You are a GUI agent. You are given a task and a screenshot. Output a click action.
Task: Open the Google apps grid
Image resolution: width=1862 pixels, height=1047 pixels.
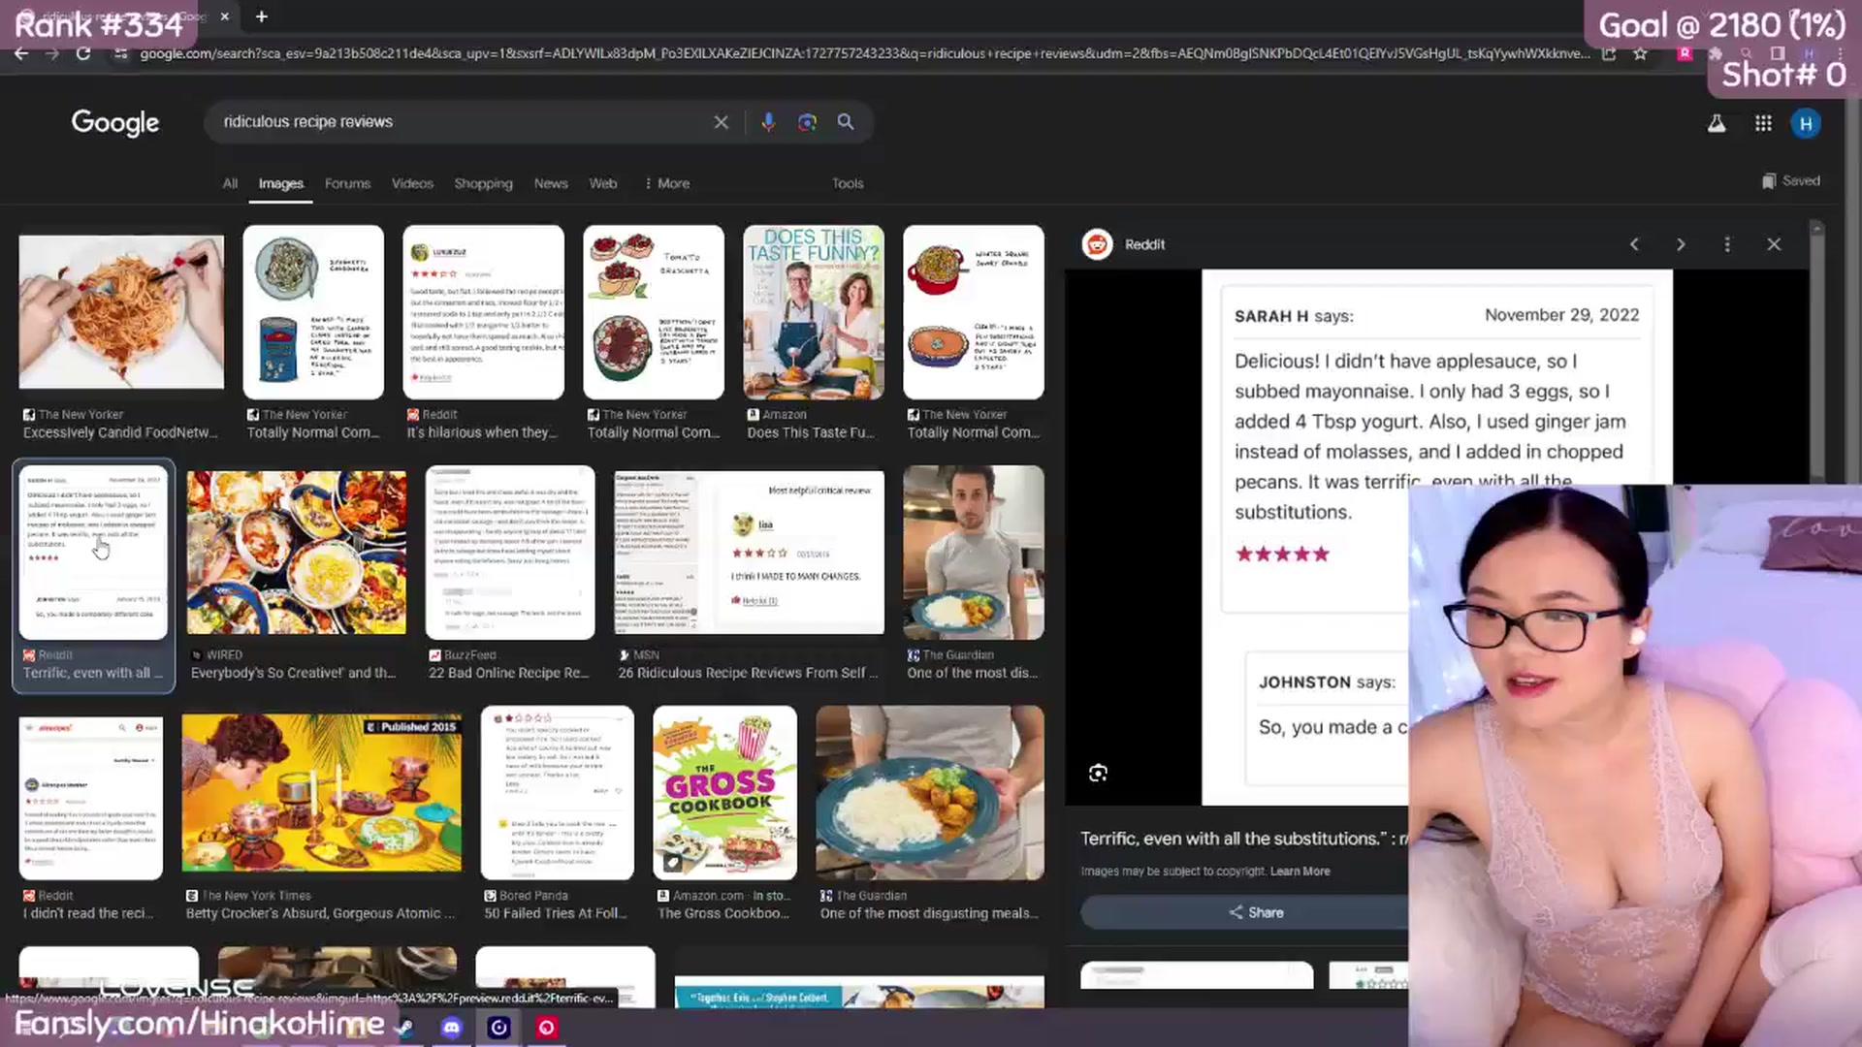[1763, 123]
